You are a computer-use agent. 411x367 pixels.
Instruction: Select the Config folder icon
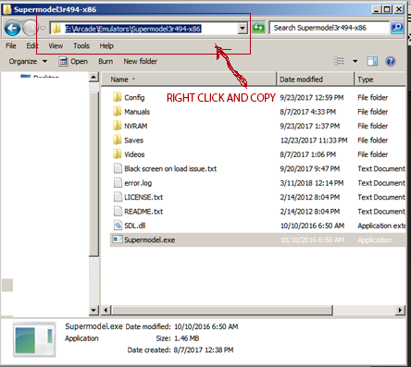coord(118,97)
